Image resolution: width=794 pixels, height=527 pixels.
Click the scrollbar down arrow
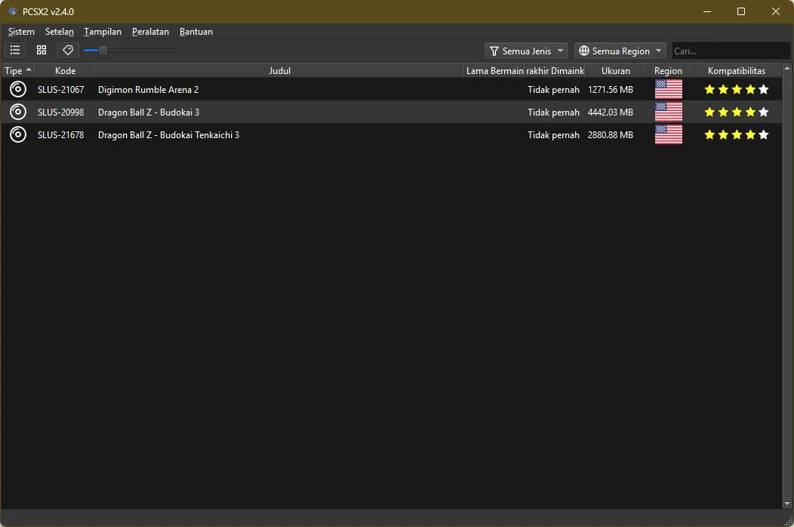788,503
